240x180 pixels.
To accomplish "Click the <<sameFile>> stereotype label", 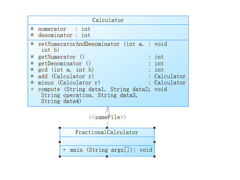I will pyautogui.click(x=108, y=117).
